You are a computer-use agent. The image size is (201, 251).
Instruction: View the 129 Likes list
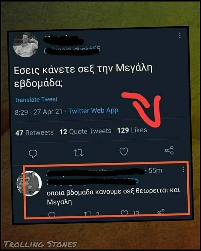click(x=132, y=130)
